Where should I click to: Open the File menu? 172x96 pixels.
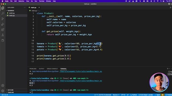point(11,1)
